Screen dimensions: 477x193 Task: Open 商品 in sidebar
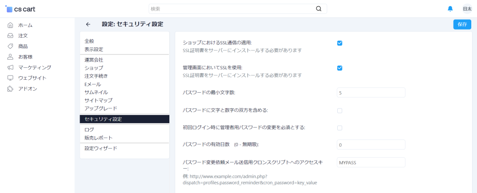23,46
